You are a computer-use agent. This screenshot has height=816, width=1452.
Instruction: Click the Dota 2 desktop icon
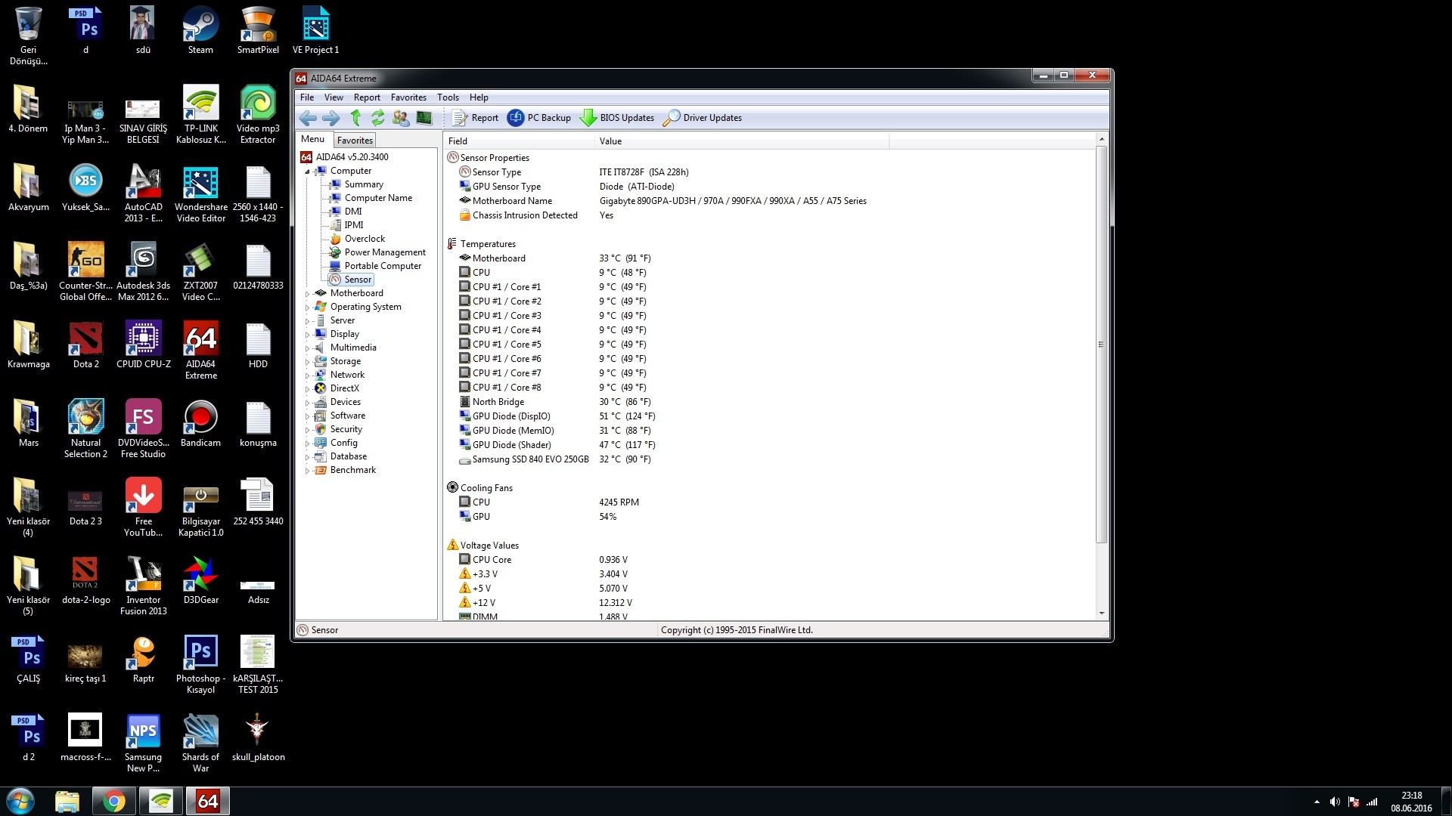point(85,345)
